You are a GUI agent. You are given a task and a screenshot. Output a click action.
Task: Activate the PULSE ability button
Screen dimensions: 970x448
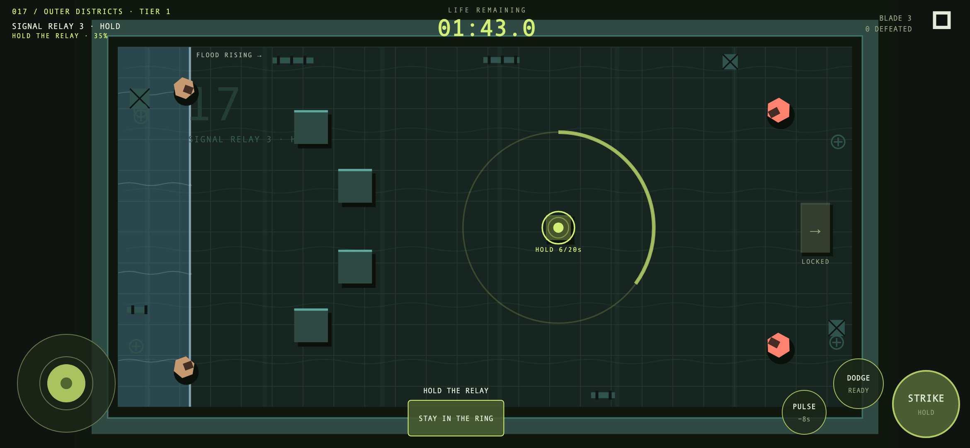[x=804, y=412]
